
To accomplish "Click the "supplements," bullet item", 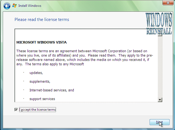I will pyautogui.click(x=40, y=81).
